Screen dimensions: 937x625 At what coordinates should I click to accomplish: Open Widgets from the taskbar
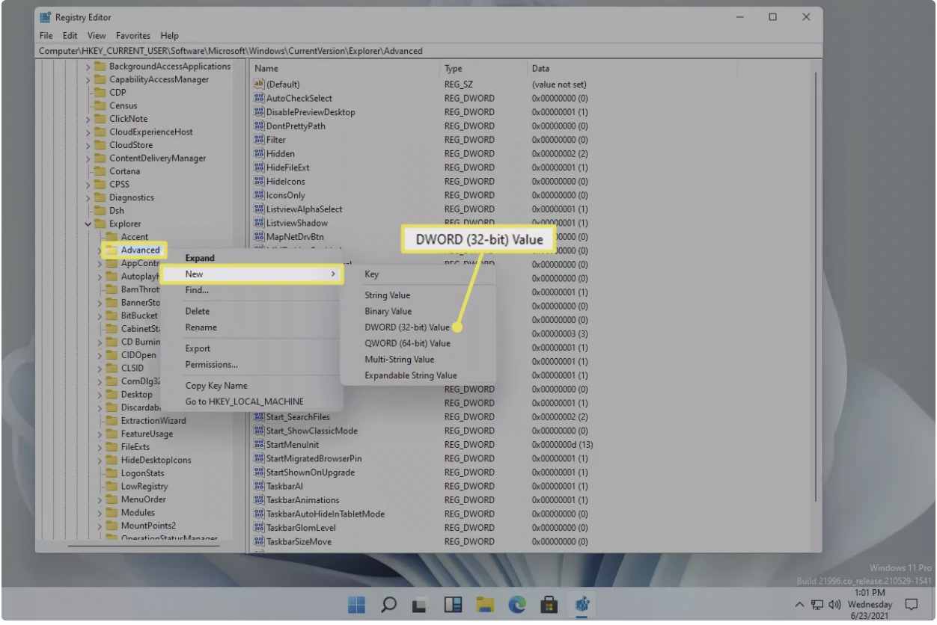pyautogui.click(x=454, y=604)
